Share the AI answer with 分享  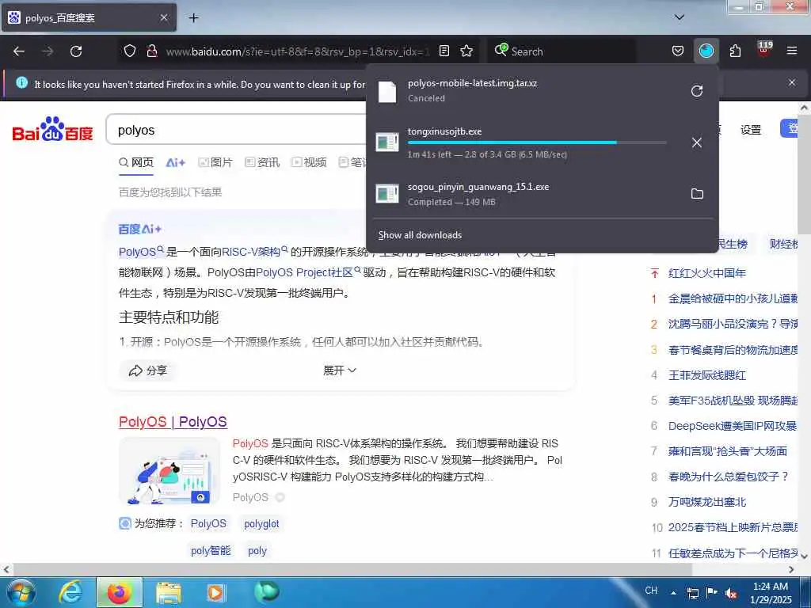[x=148, y=370]
